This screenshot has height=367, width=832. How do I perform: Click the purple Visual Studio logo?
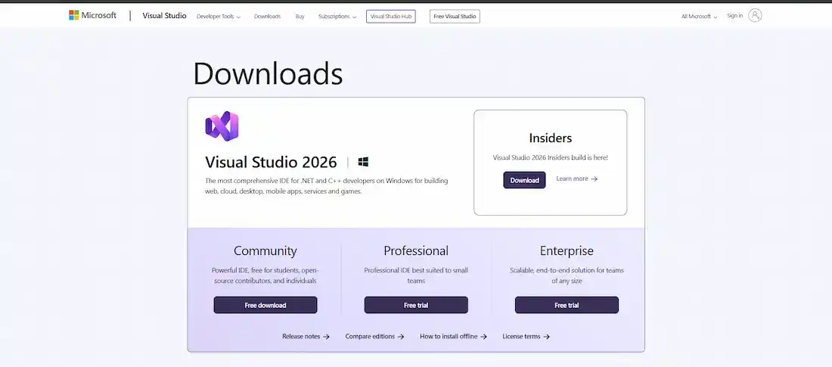coord(222,126)
